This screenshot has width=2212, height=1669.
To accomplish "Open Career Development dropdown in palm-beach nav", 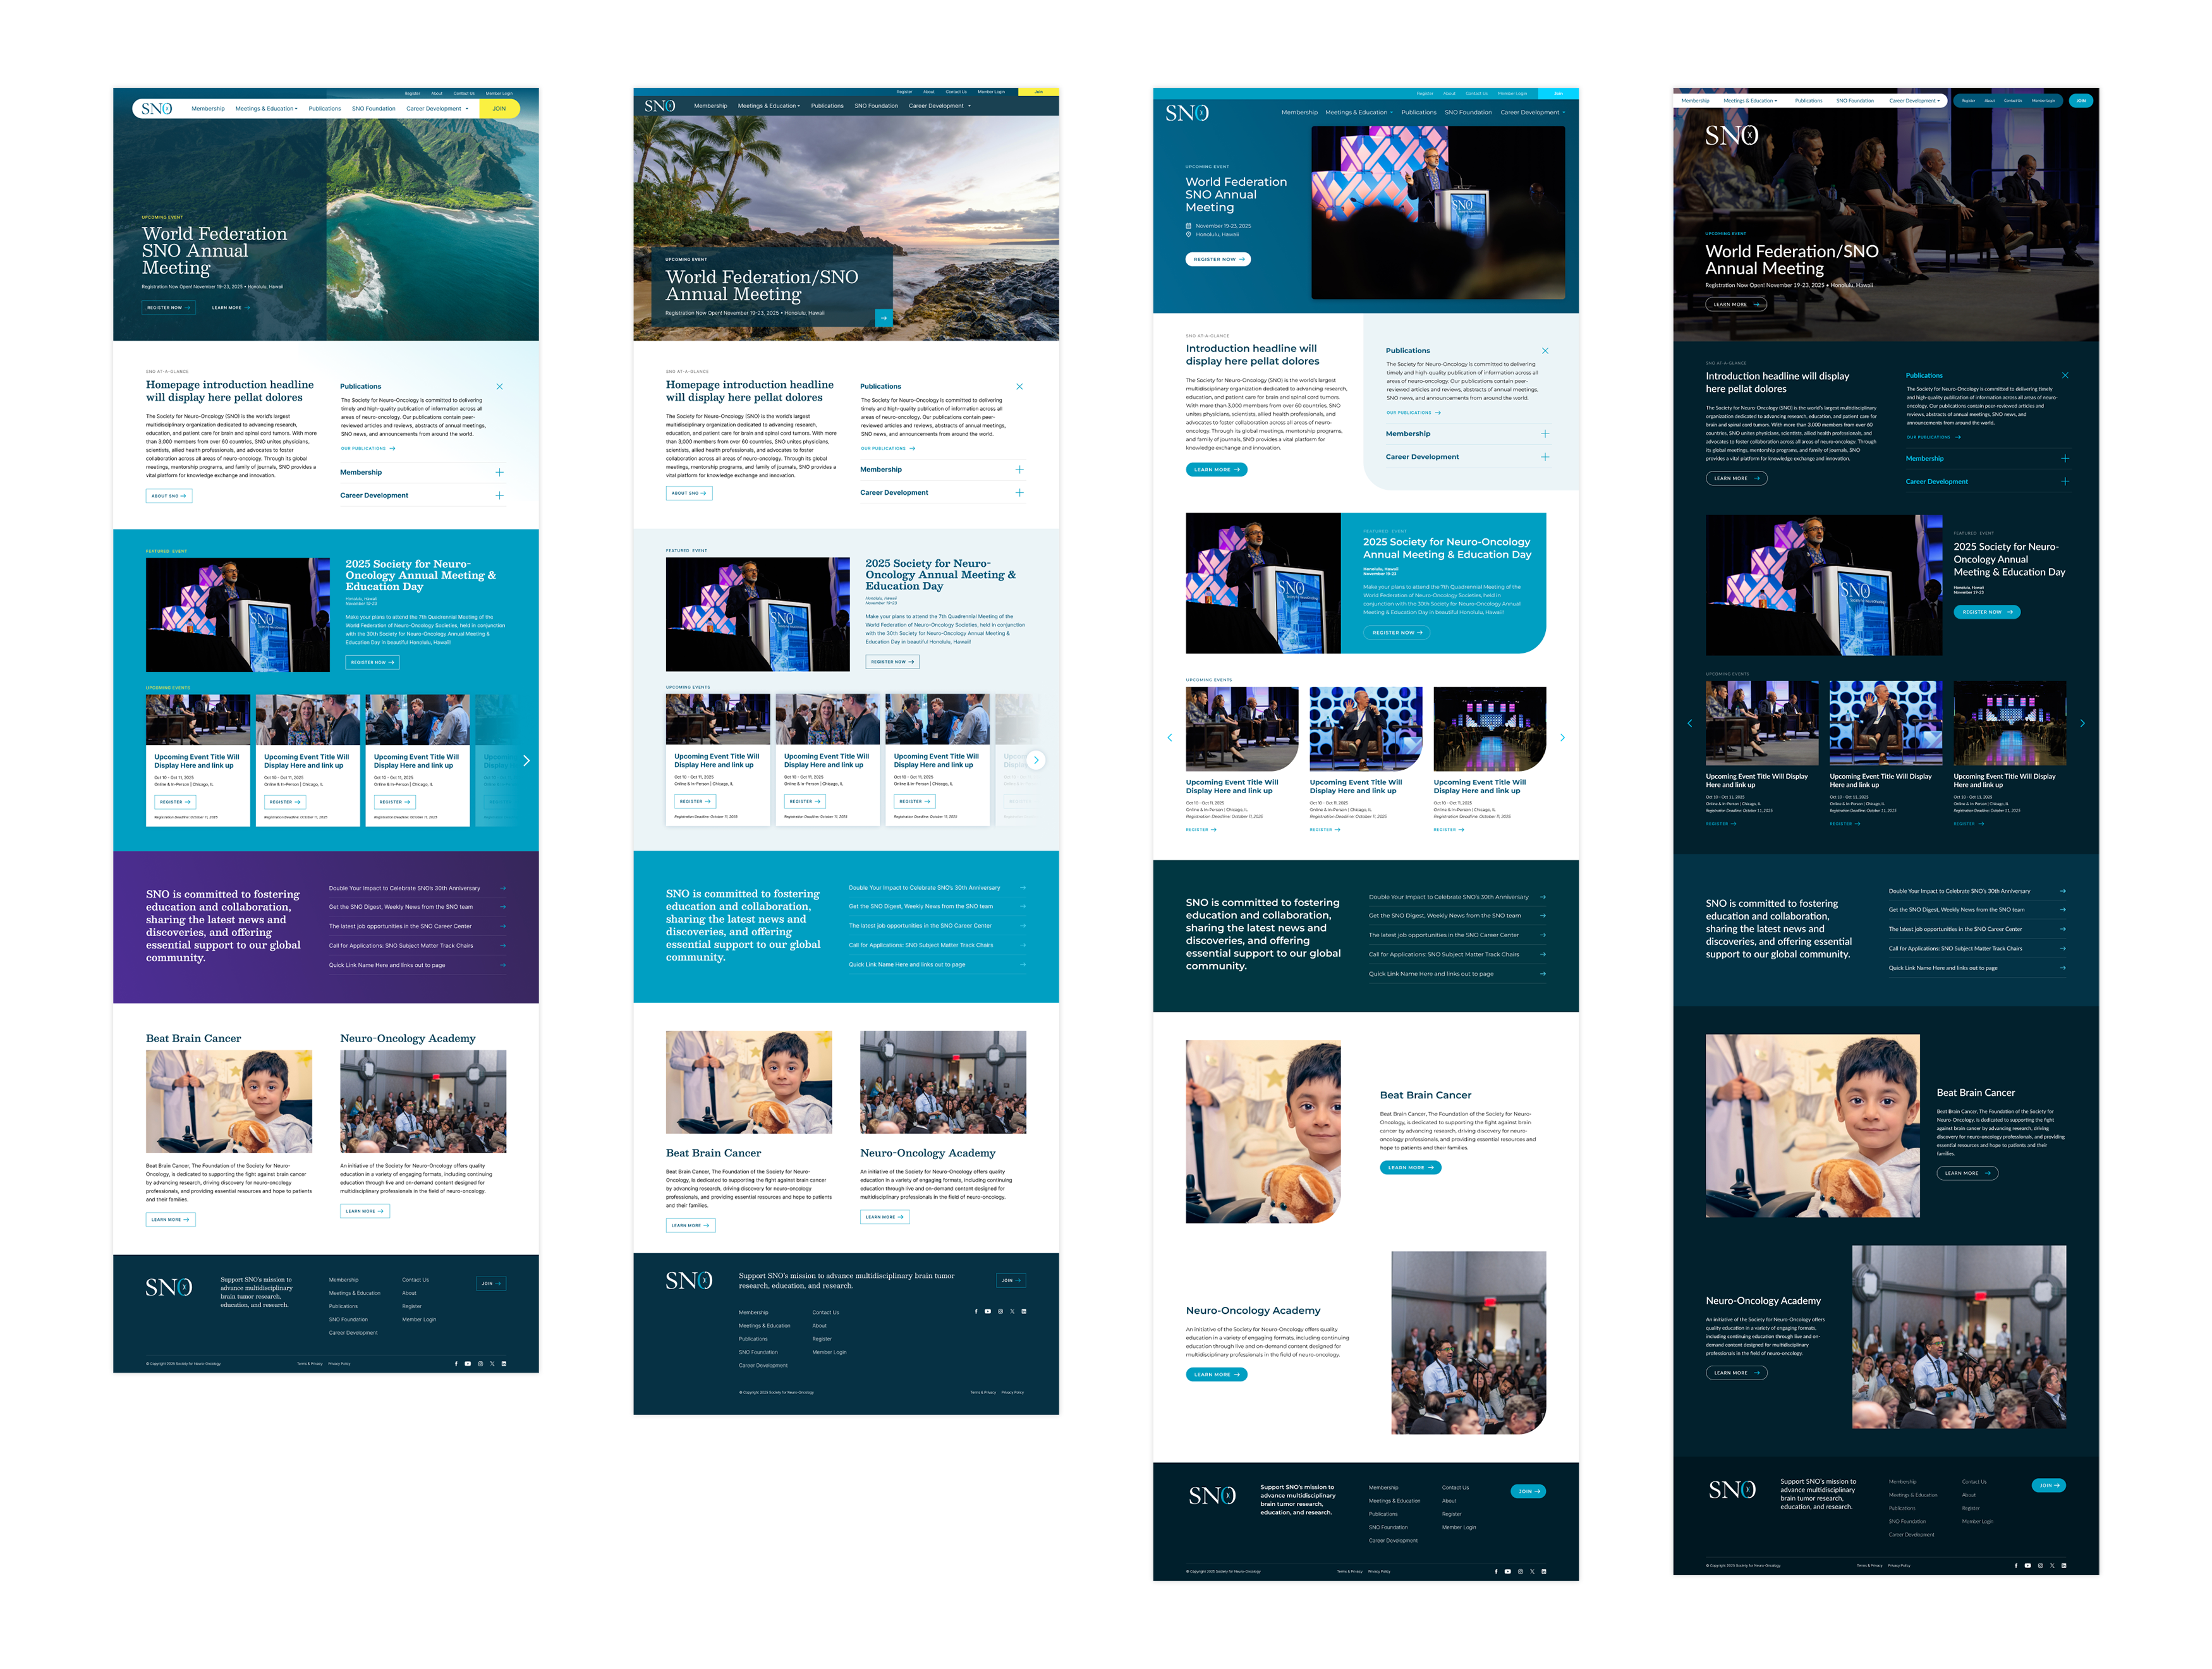I will (x=940, y=105).
